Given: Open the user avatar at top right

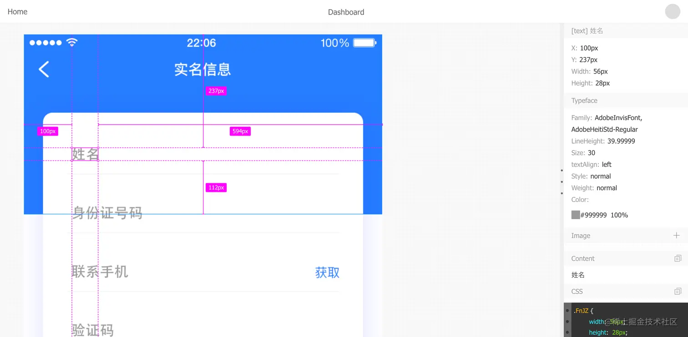Looking at the screenshot, I should [673, 11].
